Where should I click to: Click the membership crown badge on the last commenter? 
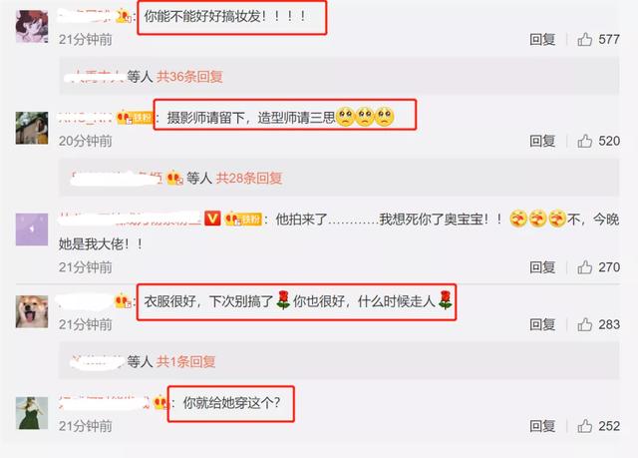pyautogui.click(x=160, y=403)
